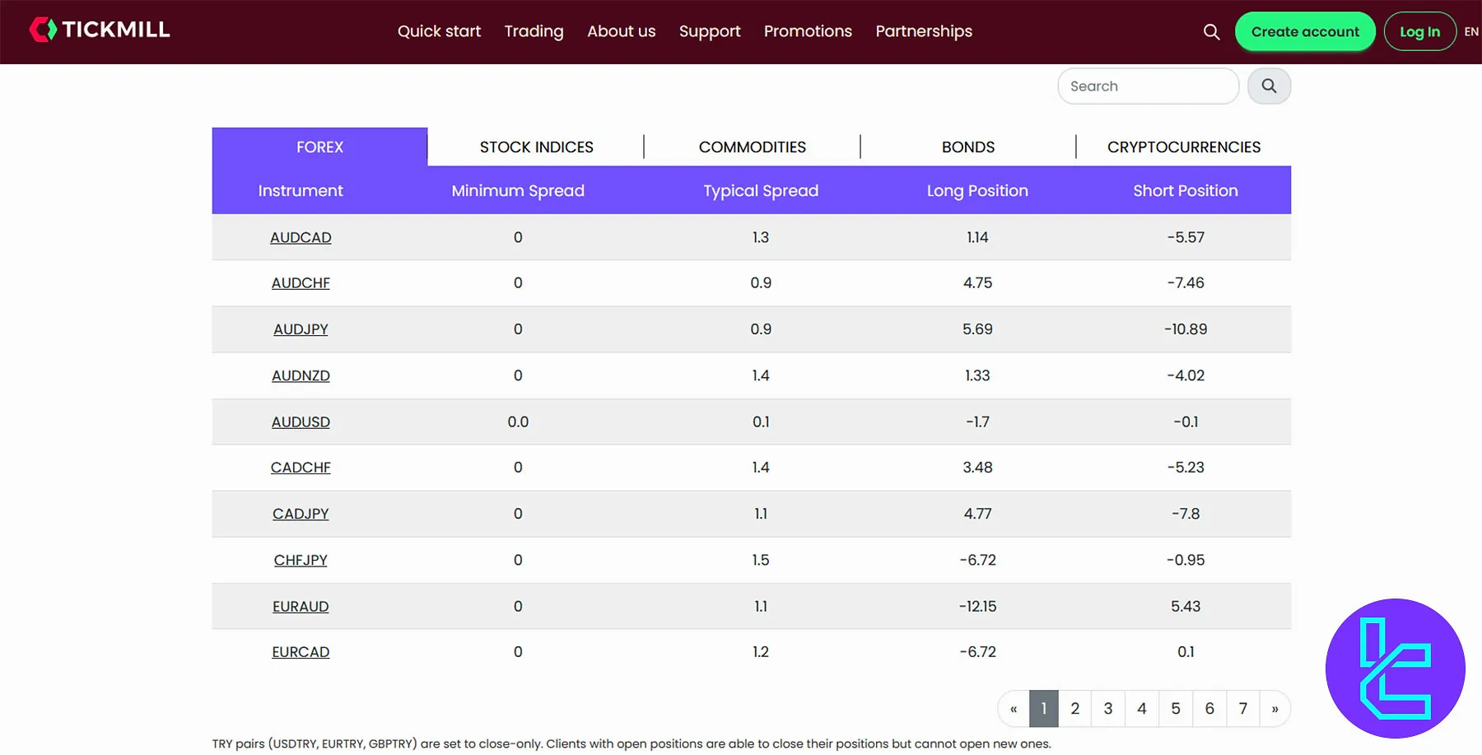The image size is (1482, 755).
Task: Click EURAUD long position value -12.15
Action: (x=977, y=606)
